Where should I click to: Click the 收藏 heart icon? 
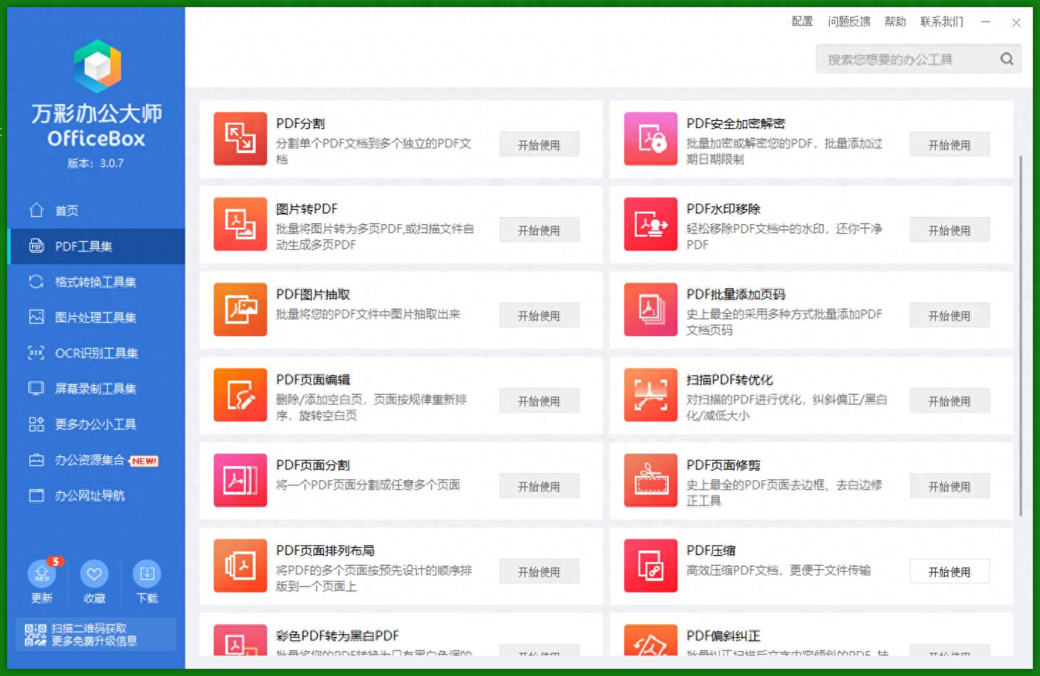94,574
